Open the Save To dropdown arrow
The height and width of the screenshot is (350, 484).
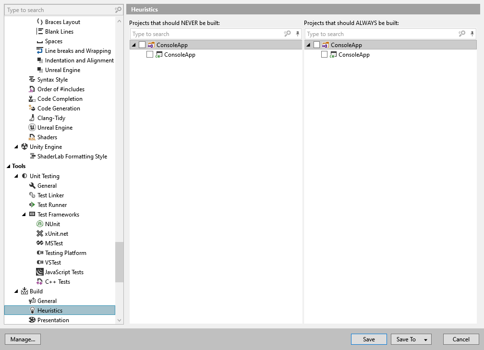(425, 339)
